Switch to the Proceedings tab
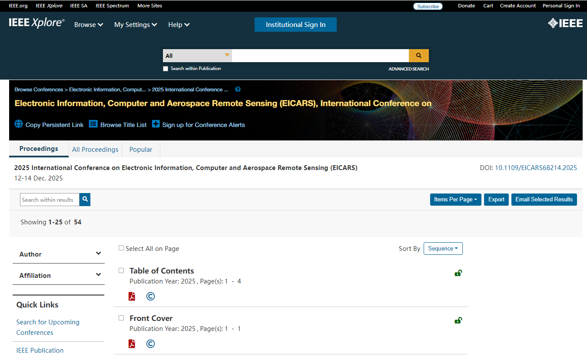587x357 pixels. (39, 149)
